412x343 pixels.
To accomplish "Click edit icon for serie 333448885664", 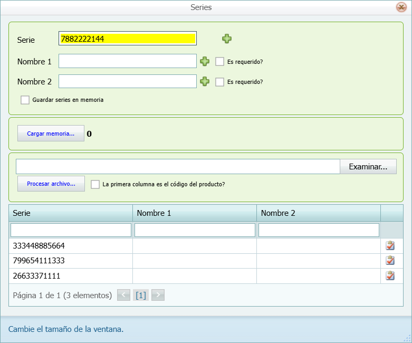I will coord(390,245).
